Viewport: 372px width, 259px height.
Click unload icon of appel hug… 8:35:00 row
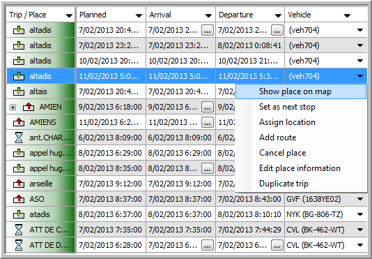pyautogui.click(x=19, y=168)
